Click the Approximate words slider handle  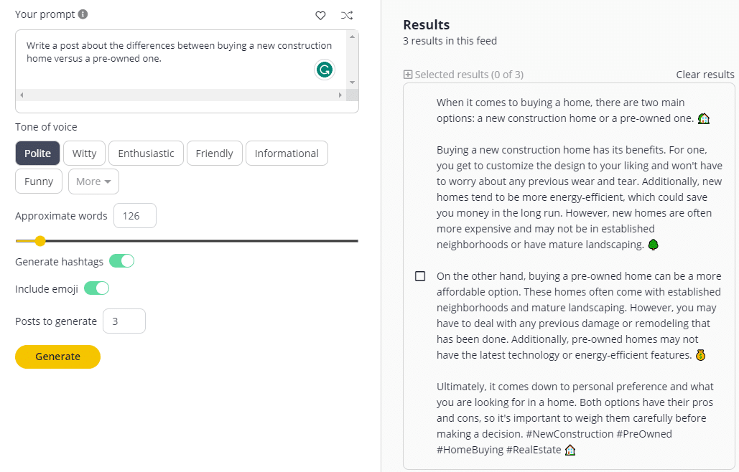40,242
